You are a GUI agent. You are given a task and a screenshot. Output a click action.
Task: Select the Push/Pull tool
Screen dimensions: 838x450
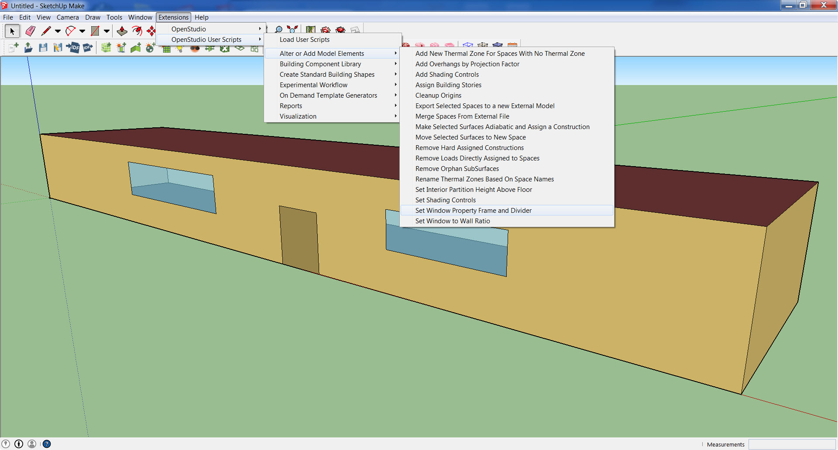(x=121, y=31)
